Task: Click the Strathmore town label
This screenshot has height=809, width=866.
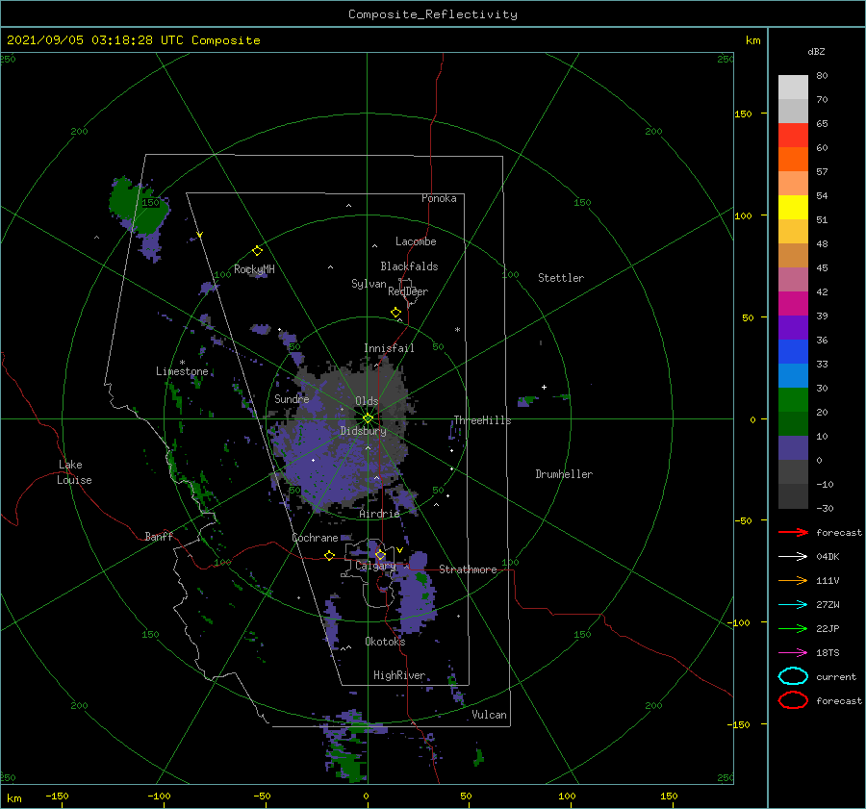Action: click(x=468, y=569)
